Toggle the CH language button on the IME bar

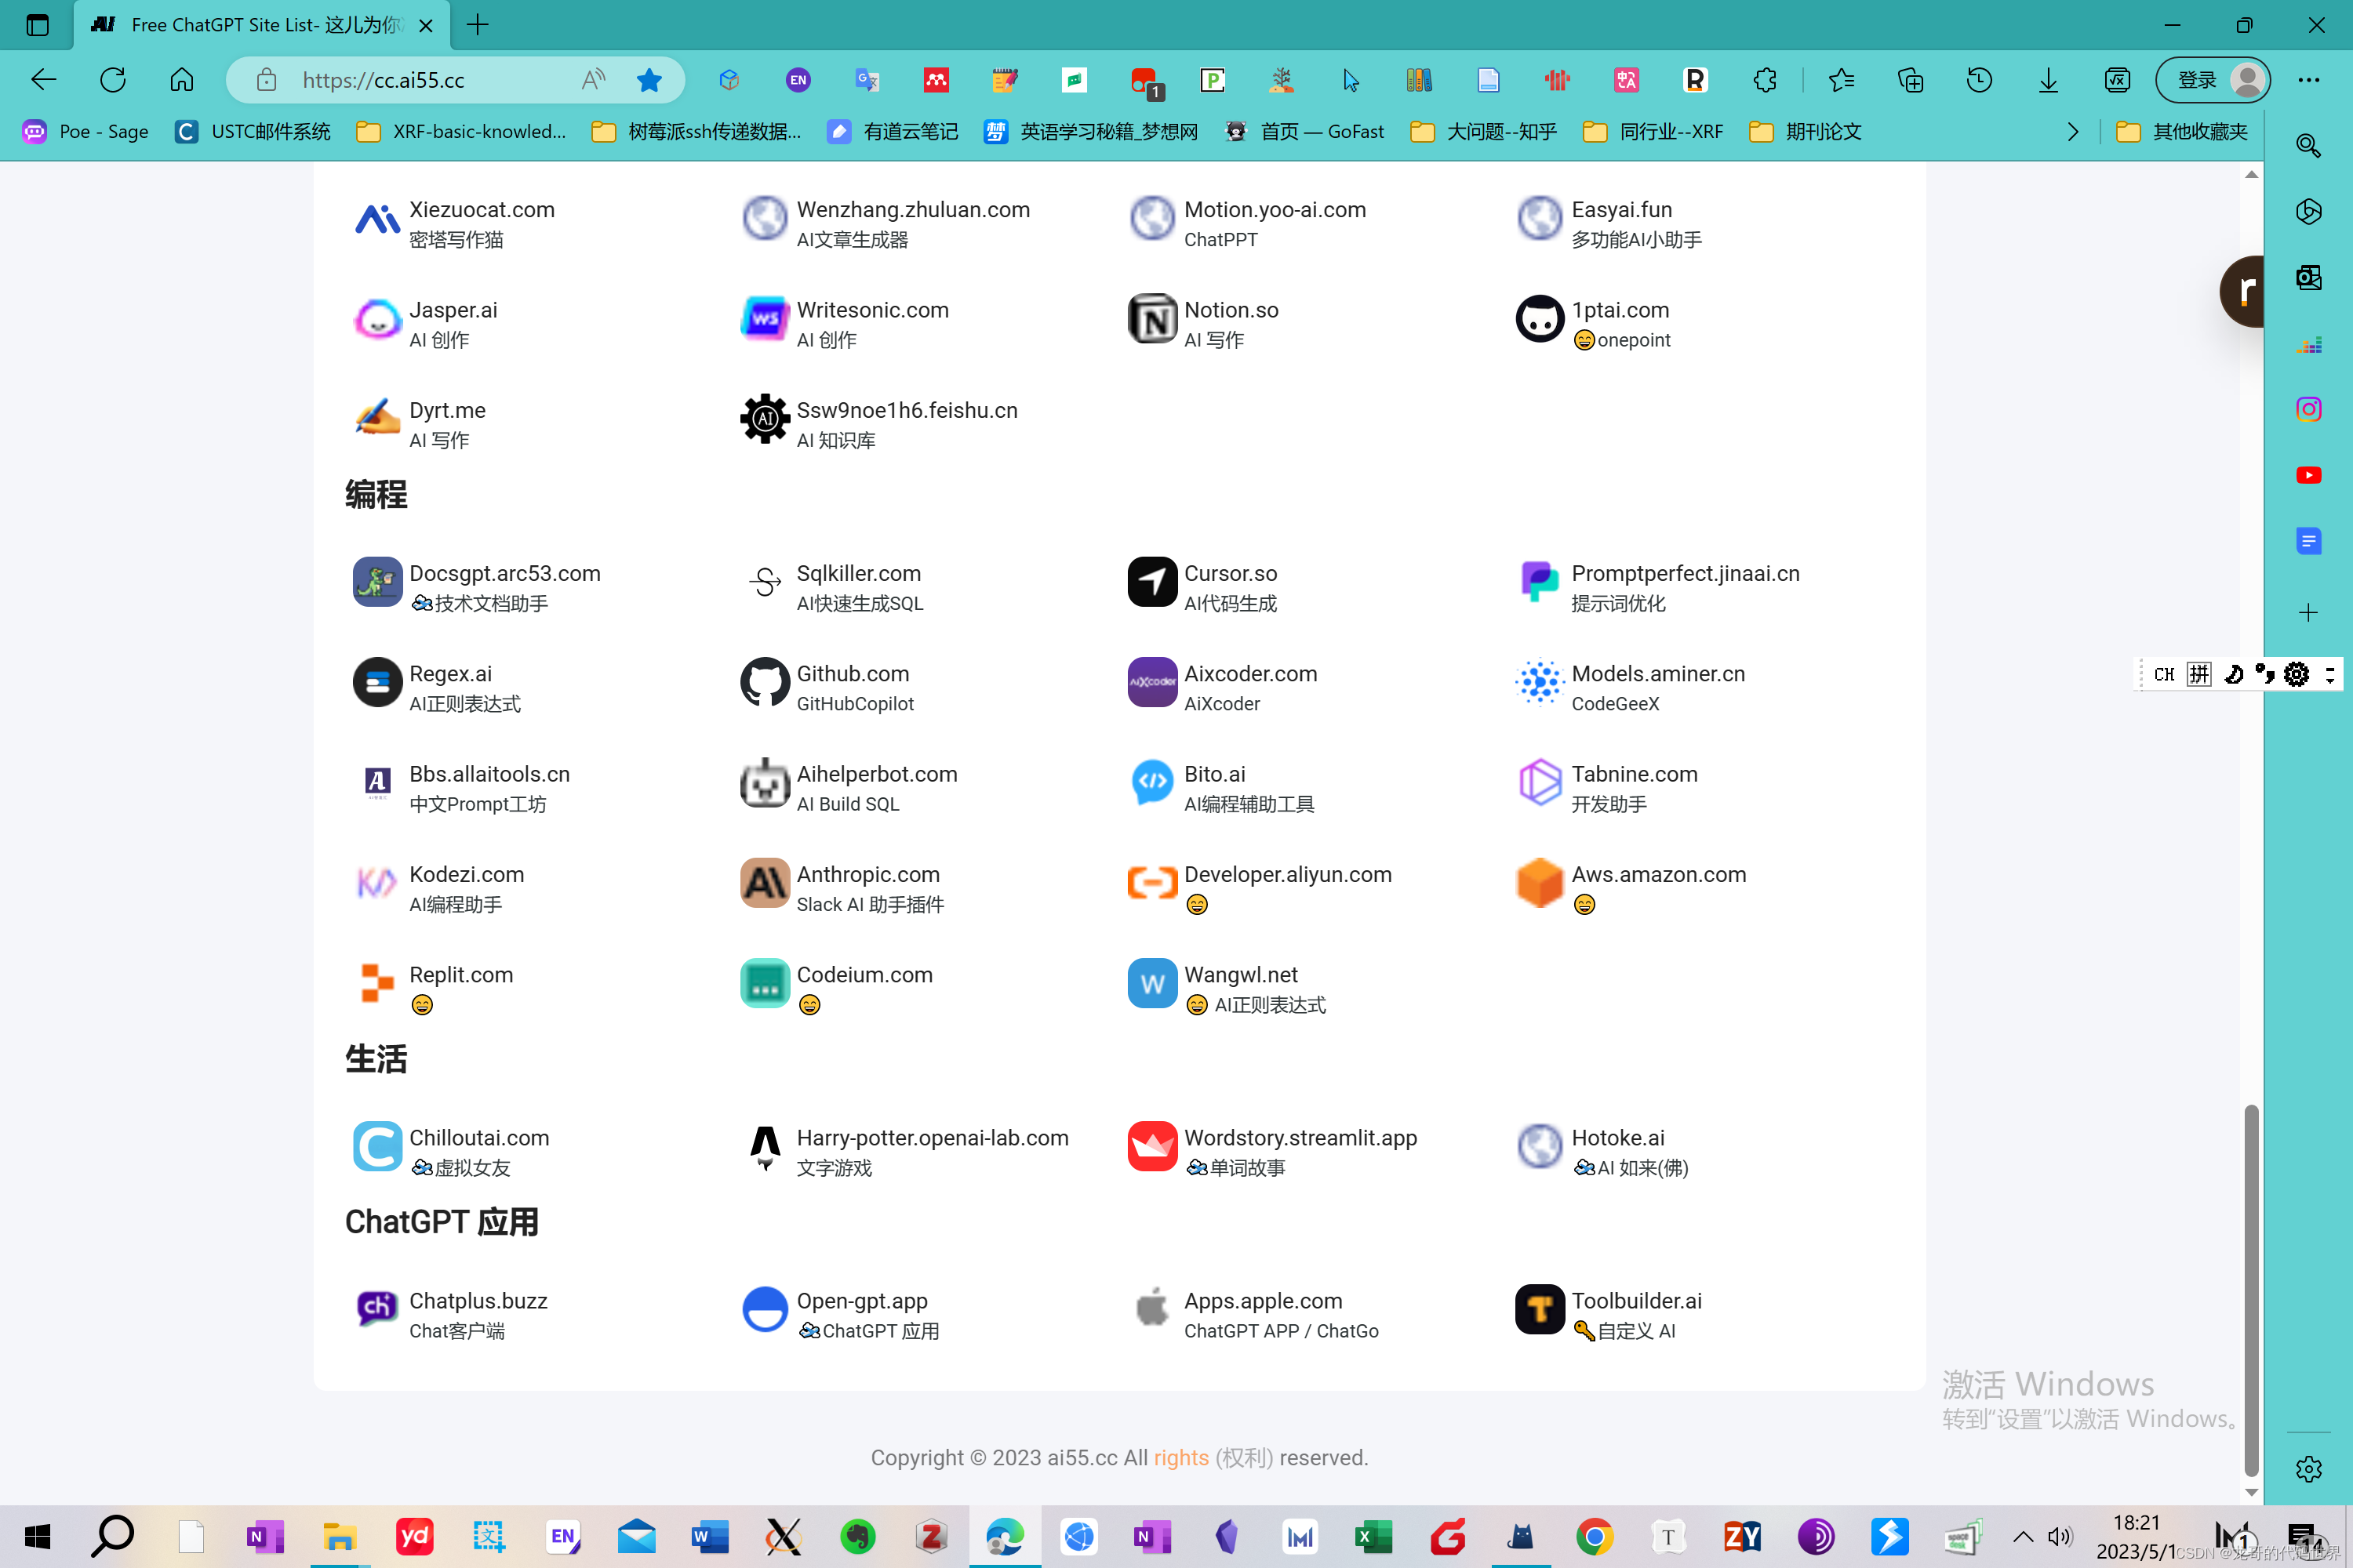coord(2165,674)
